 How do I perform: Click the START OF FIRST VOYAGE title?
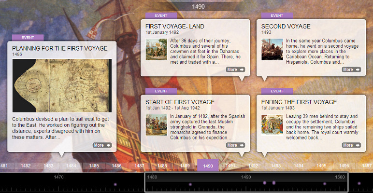180,102
